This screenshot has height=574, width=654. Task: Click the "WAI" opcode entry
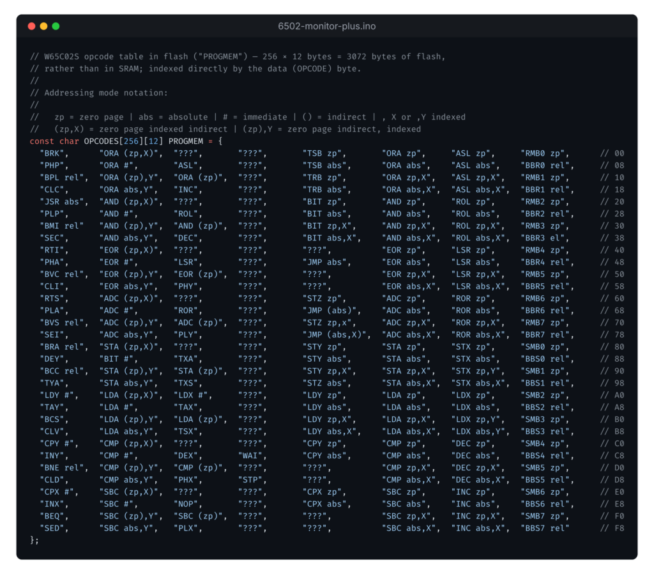250,456
